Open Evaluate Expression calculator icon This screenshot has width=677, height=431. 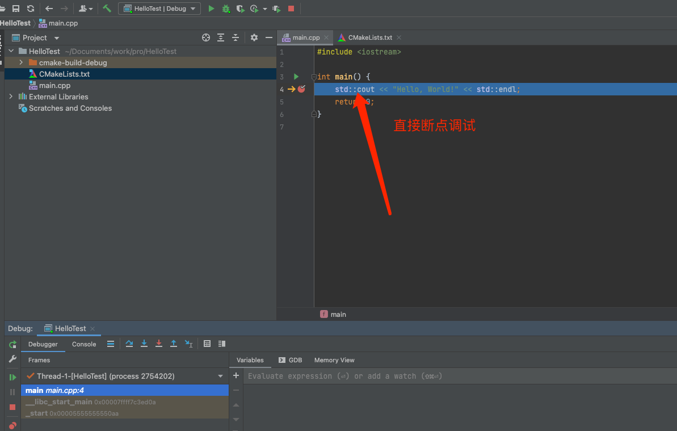pos(207,344)
